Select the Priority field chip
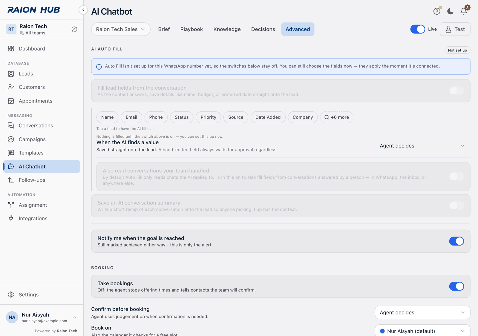This screenshot has height=336, width=478. pos(209,117)
